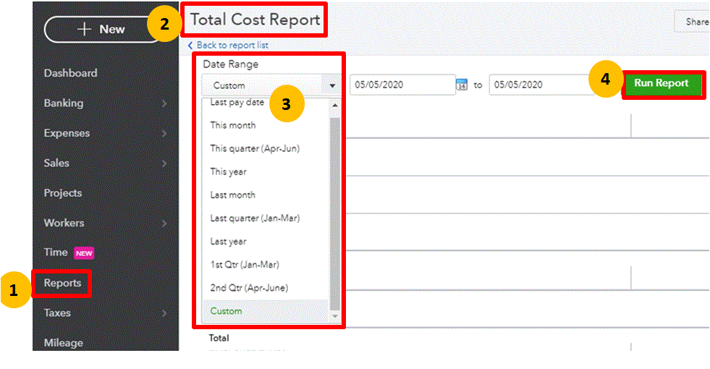Click the Share button
This screenshot has width=710, height=369.
point(693,22)
